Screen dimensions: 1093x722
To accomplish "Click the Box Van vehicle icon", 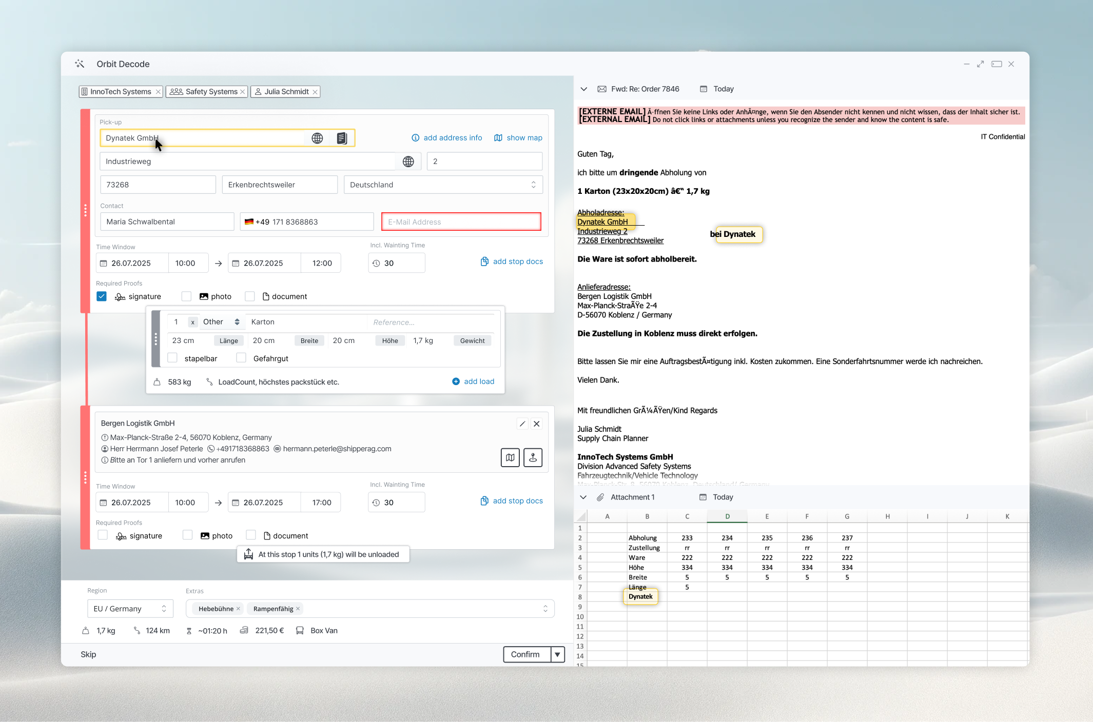I will pyautogui.click(x=300, y=631).
